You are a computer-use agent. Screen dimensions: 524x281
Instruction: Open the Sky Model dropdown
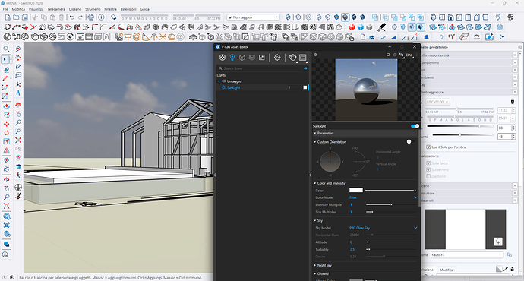tap(383, 228)
